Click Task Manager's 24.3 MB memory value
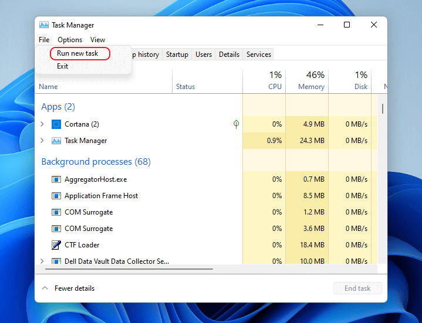The height and width of the screenshot is (323, 422). click(x=312, y=141)
